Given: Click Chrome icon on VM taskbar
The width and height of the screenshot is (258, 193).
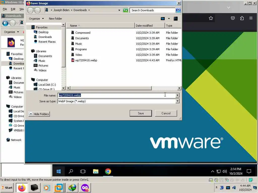Looking at the screenshot, I should point(108,171).
